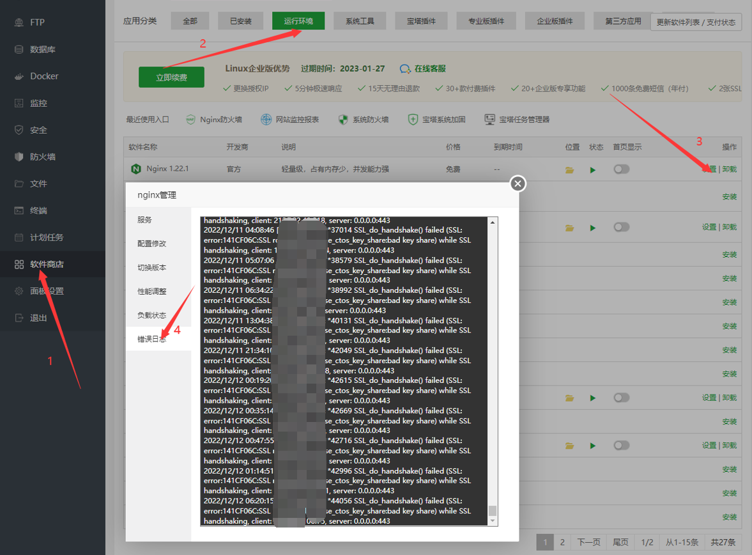Open the 监控 monitoring icon in sidebar
This screenshot has height=555, width=752.
(19, 103)
